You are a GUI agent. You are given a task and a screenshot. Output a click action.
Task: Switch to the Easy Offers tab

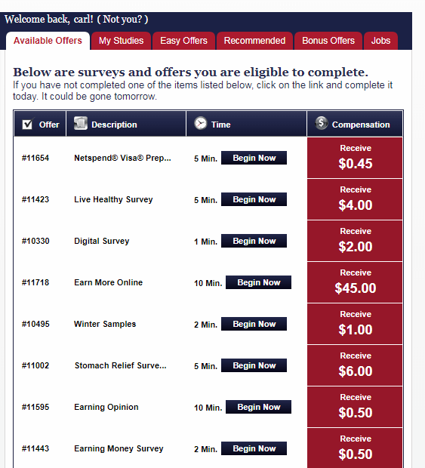click(x=184, y=41)
